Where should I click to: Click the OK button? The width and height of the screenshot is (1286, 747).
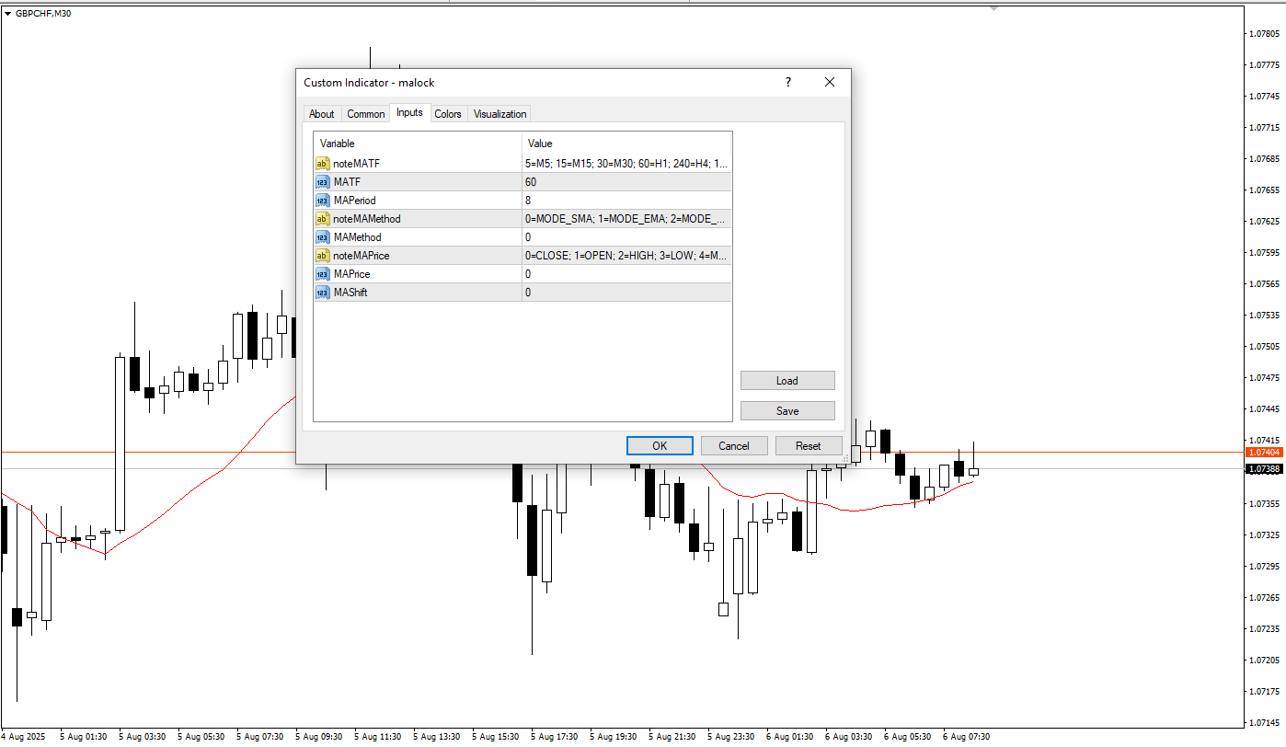(x=660, y=445)
